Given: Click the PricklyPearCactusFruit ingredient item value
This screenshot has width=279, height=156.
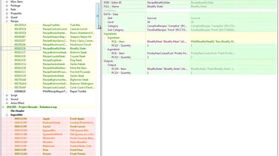Looking at the screenshot, I should pyautogui.click(x=167, y=53).
